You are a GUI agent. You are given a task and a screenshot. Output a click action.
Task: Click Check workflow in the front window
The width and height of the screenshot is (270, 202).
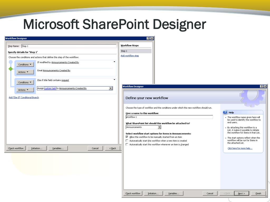pos(133,193)
